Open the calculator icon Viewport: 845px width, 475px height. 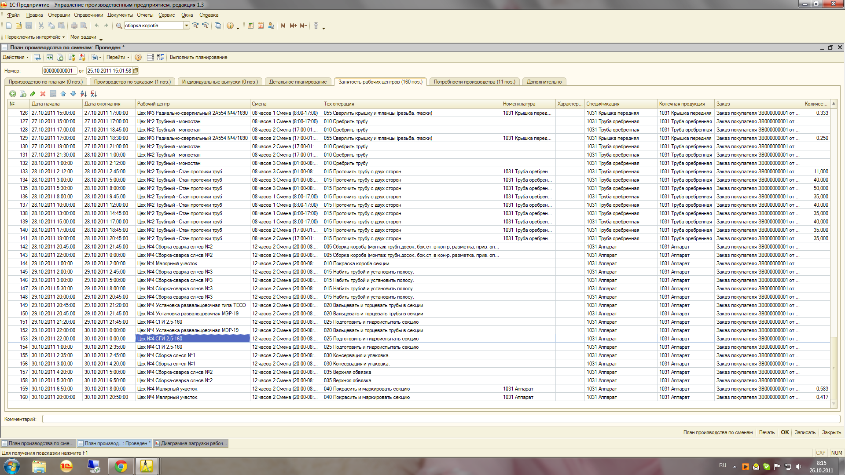tap(250, 26)
